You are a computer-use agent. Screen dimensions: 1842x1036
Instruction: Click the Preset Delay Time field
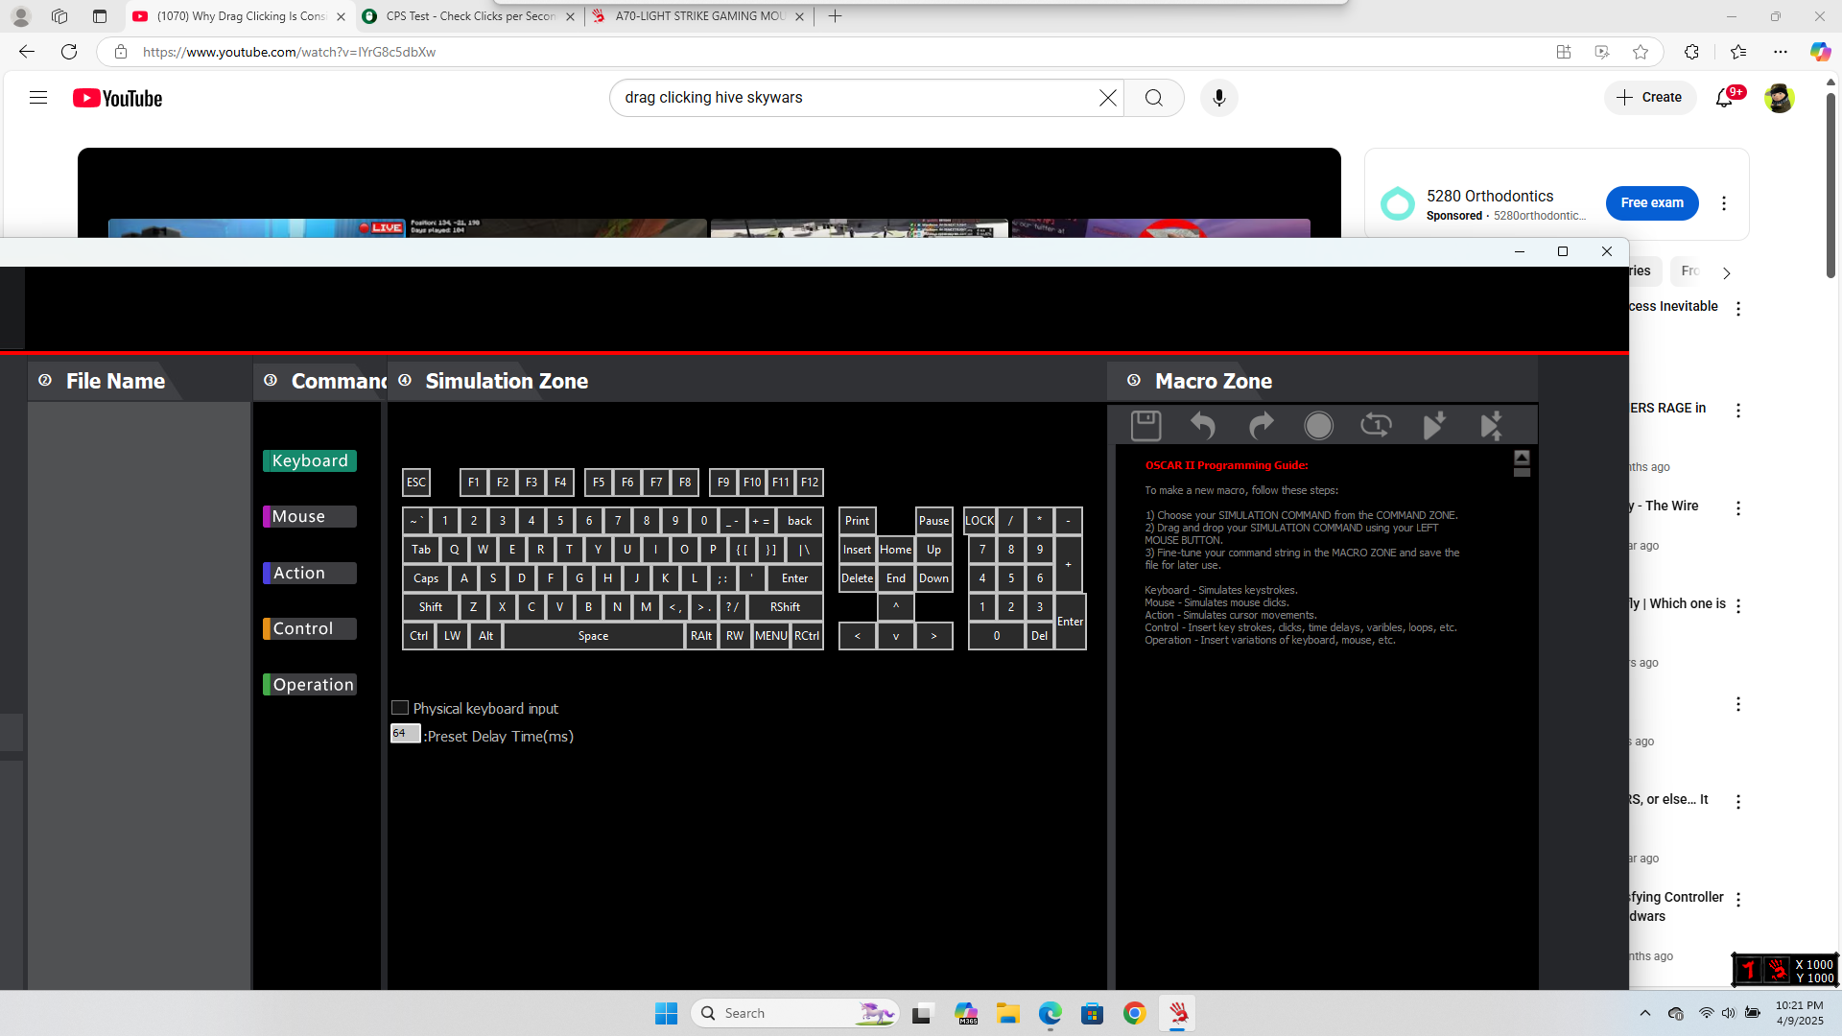pos(405,733)
